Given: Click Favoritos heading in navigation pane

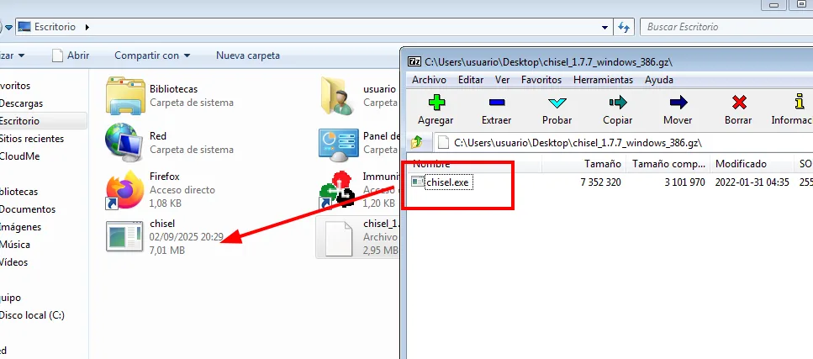Looking at the screenshot, I should 15,86.
